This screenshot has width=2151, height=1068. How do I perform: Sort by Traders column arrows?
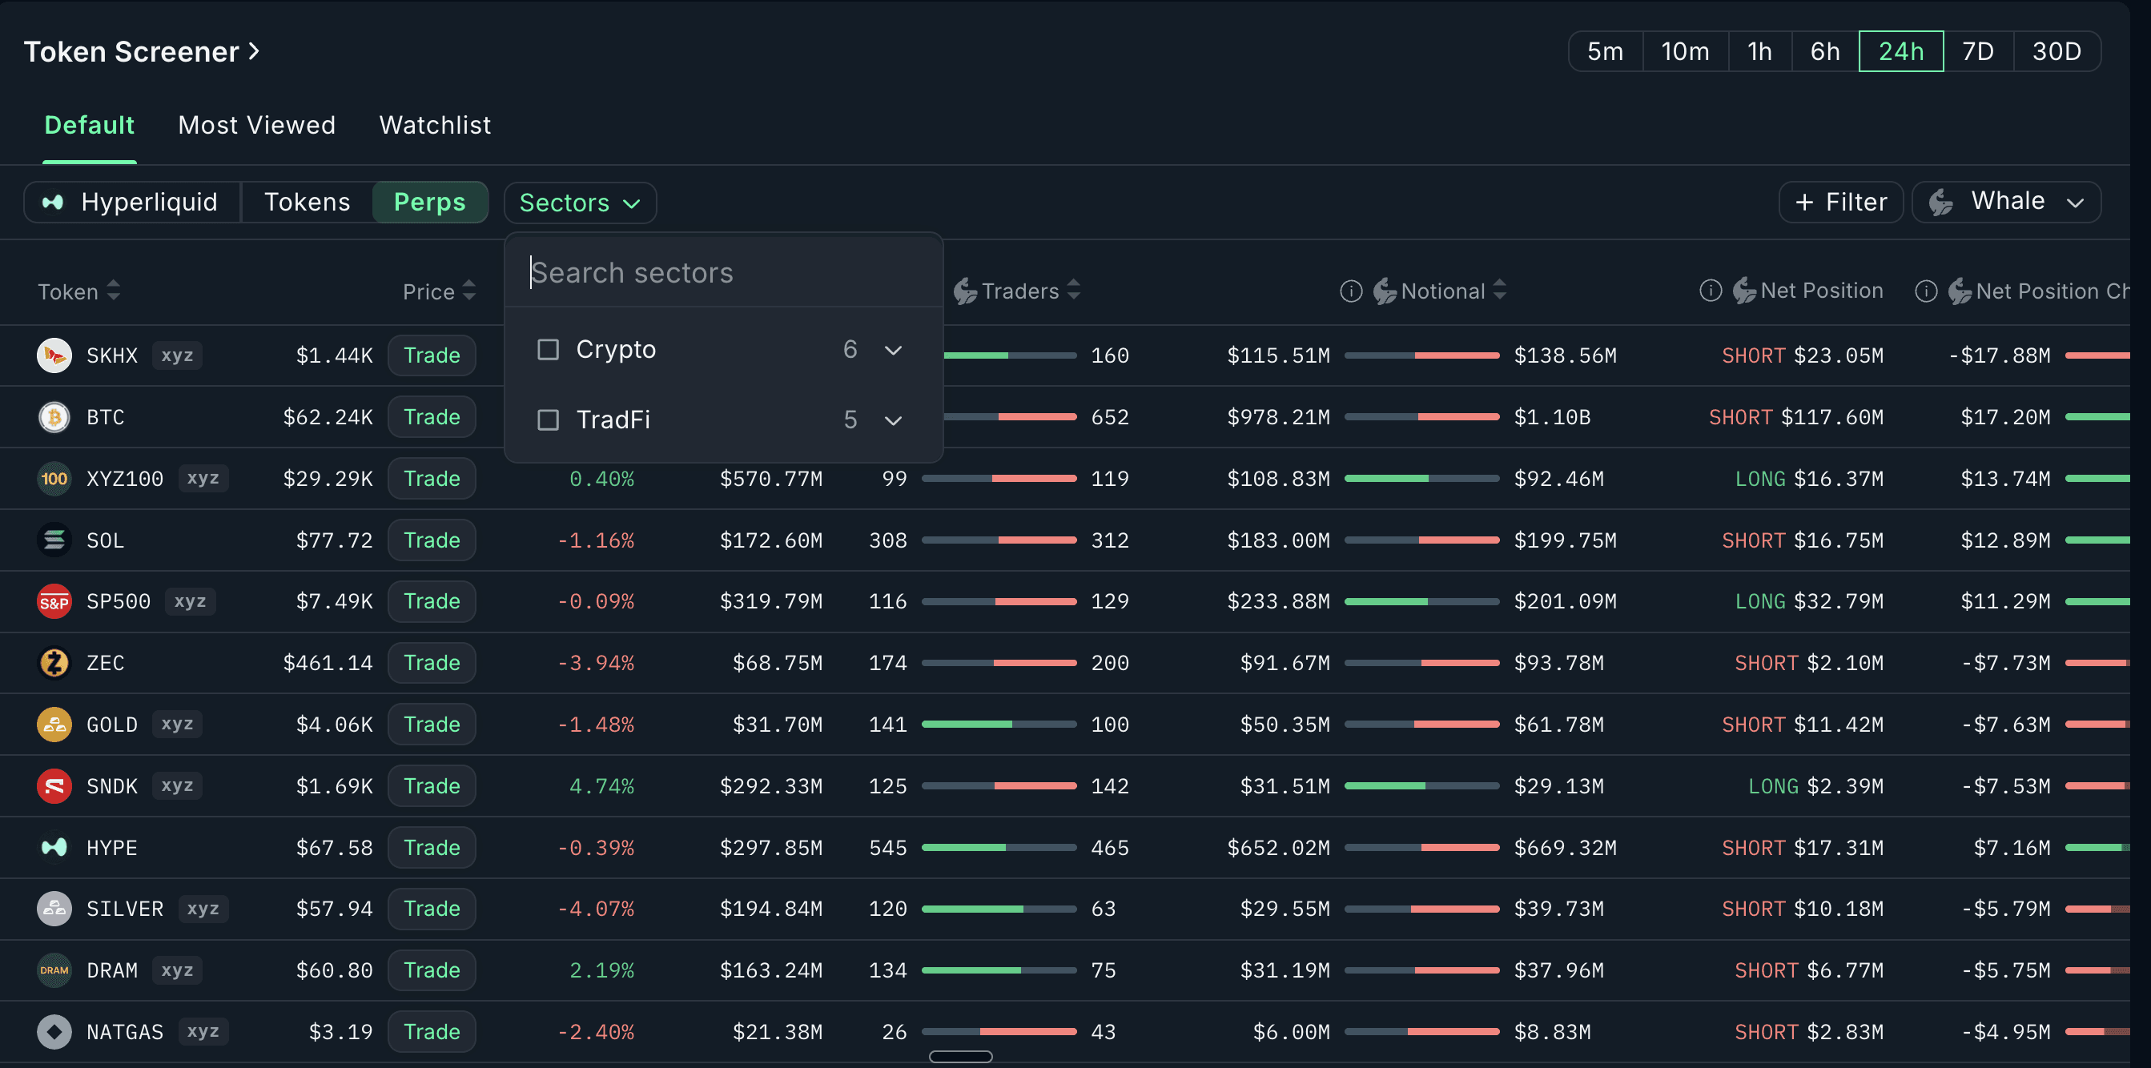(1074, 291)
